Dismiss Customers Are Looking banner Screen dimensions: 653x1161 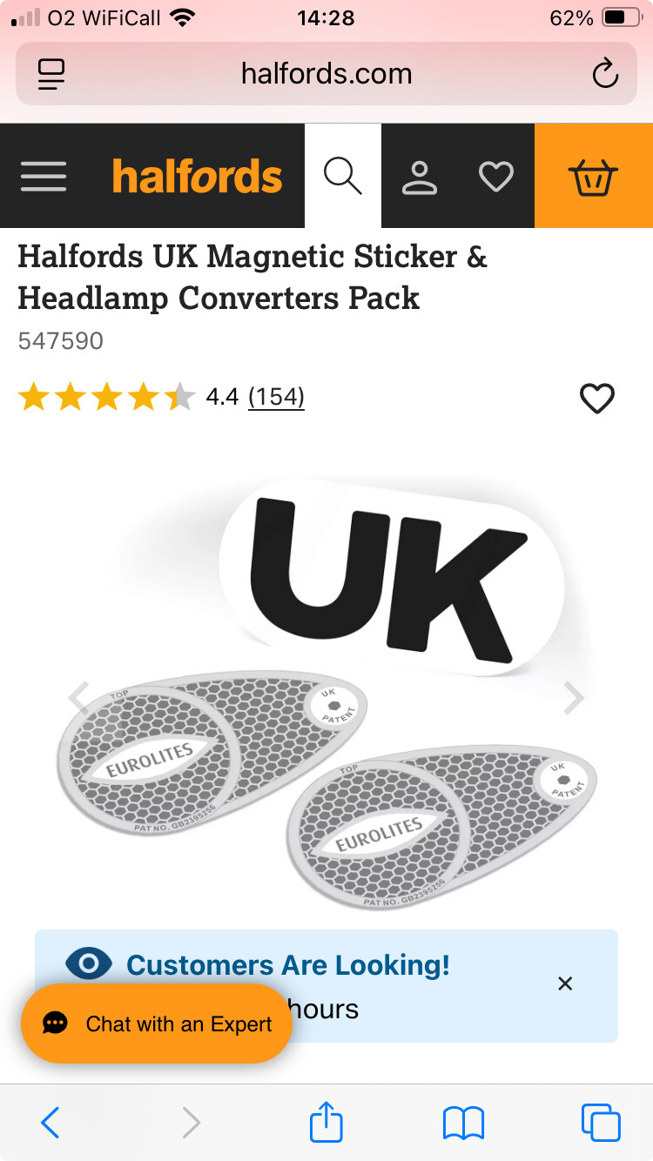point(565,983)
